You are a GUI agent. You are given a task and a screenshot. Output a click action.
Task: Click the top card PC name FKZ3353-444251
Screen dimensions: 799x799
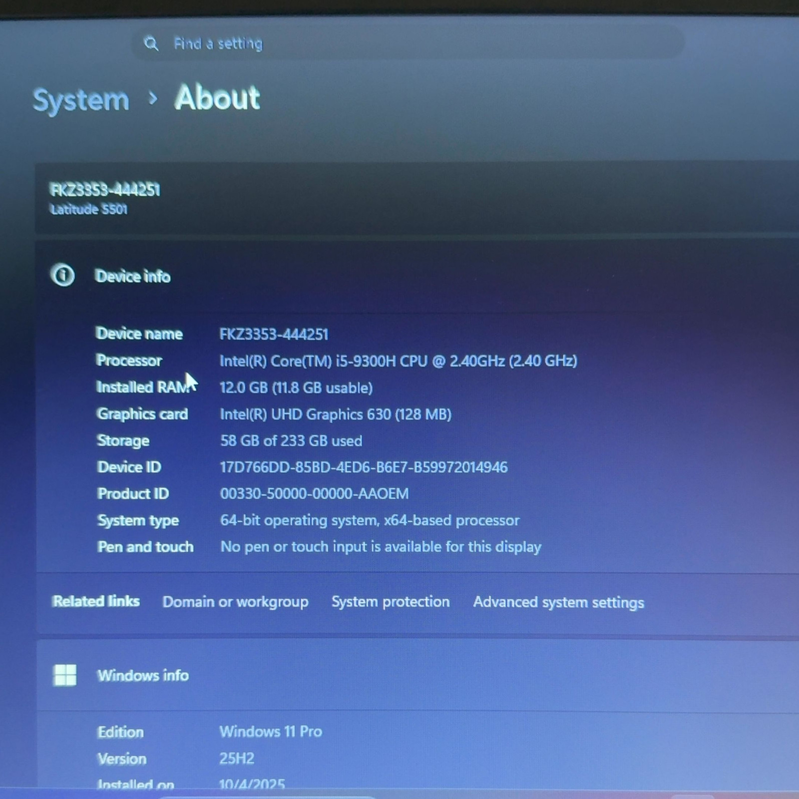tap(104, 190)
